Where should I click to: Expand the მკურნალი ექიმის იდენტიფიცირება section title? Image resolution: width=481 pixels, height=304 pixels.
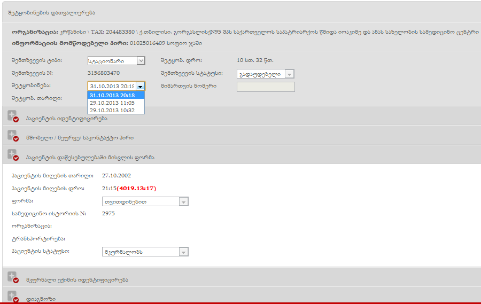(77, 279)
